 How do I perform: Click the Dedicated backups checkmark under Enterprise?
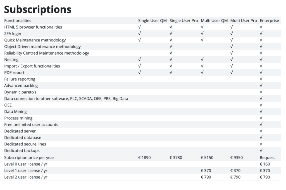point(261,151)
